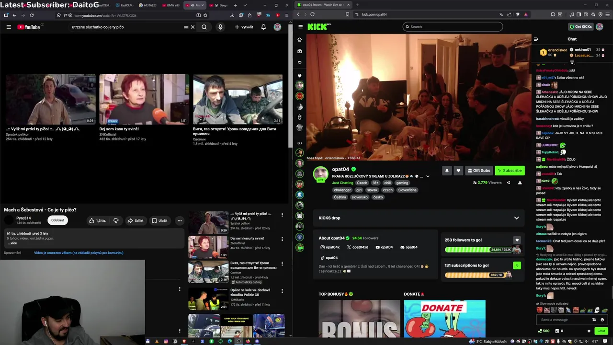
Task: Like the video with 1,3 tis. likes
Action: (97, 221)
